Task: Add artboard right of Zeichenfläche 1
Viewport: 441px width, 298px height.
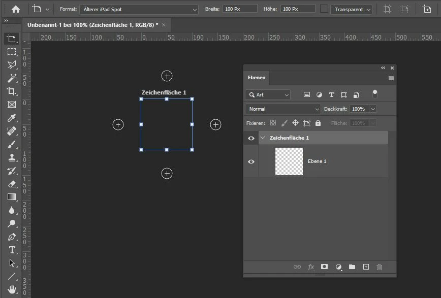Action: 216,124
